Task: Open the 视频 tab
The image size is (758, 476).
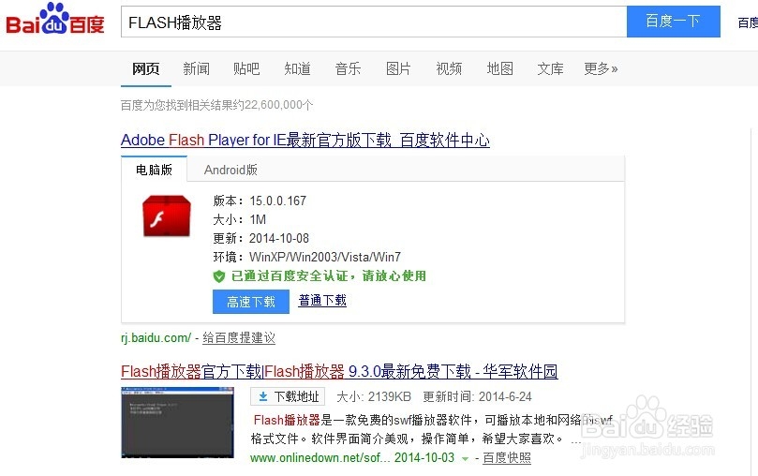Action: point(449,68)
